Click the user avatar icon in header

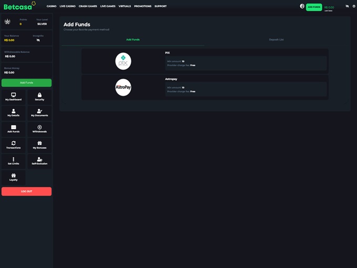(x=302, y=6)
